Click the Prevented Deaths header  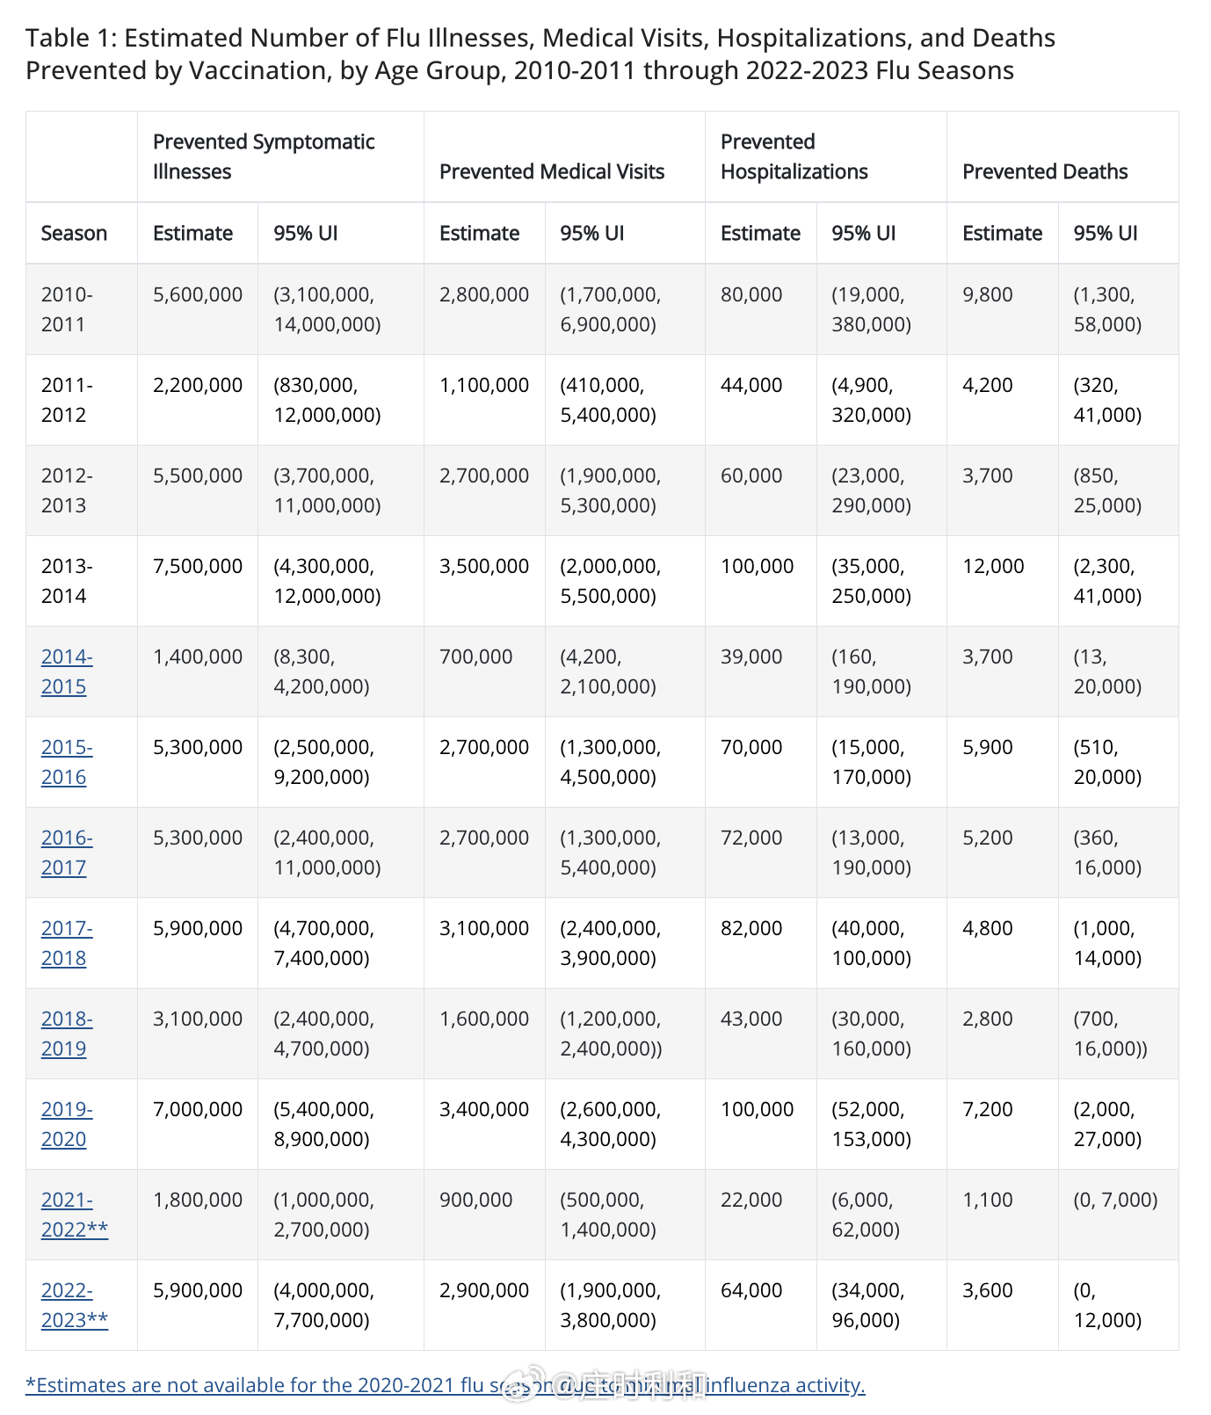tap(1045, 171)
